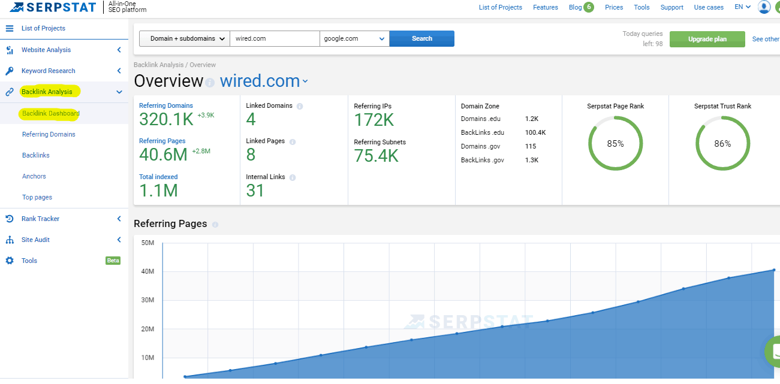
Task: Click the Serpstat logo
Action: click(x=53, y=7)
